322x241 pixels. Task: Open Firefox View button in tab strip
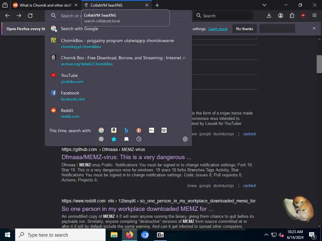[x=5, y=5]
